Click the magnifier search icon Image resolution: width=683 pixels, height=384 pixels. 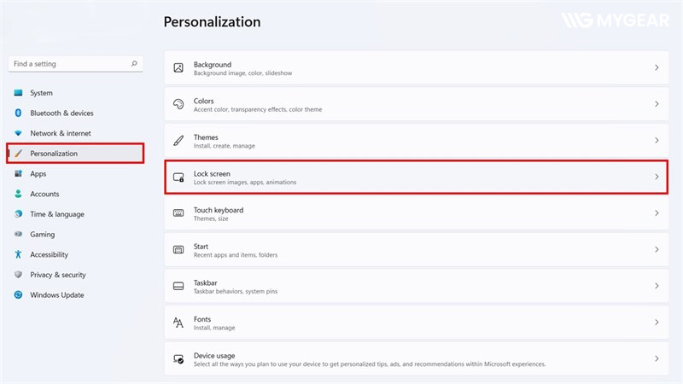(134, 64)
